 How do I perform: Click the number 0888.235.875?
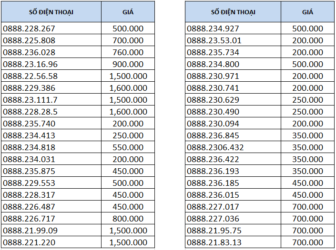tap(29, 171)
